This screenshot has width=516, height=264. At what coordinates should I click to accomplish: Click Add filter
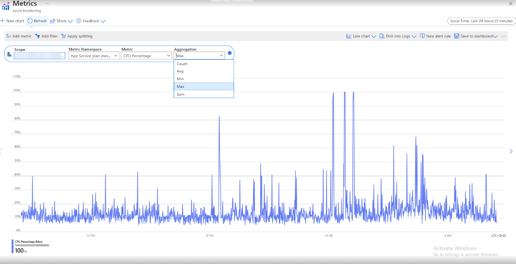46,36
